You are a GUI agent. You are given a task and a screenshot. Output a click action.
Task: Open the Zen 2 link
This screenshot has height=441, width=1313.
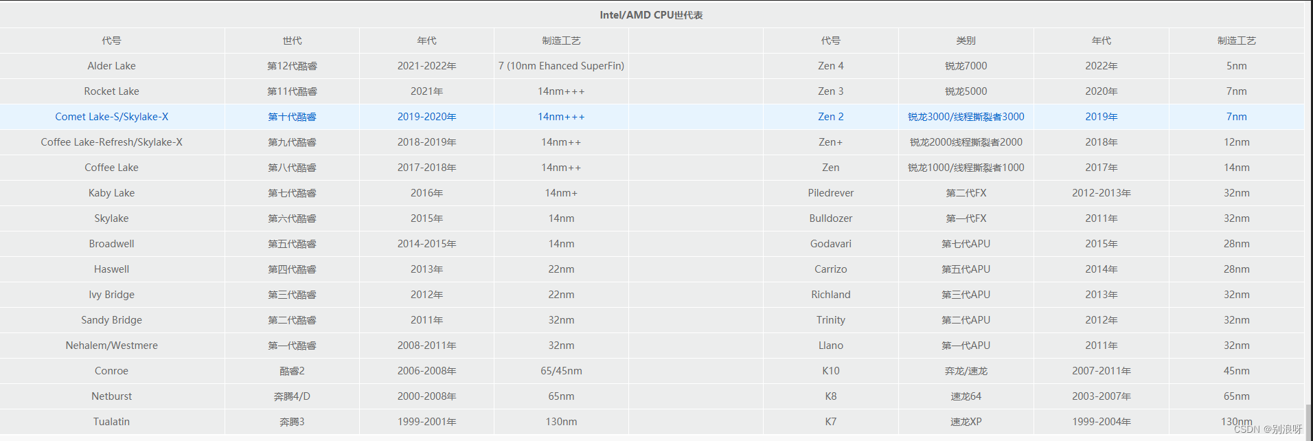coord(830,117)
